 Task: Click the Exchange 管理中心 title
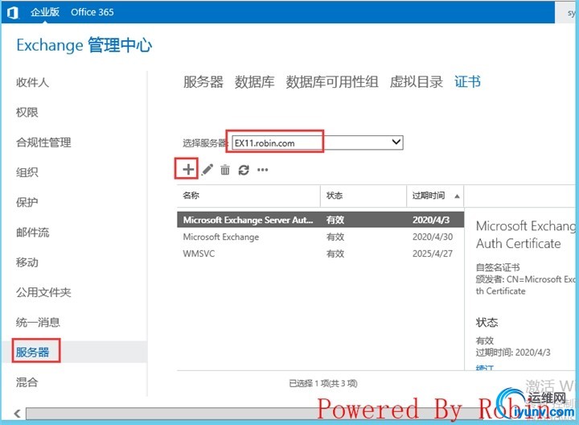tap(84, 45)
